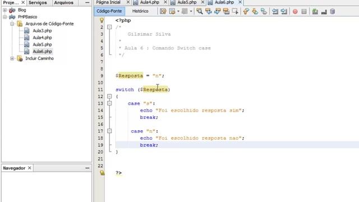Minimize the Navegador panel
Screen dimensions: 359x202
coord(88,168)
